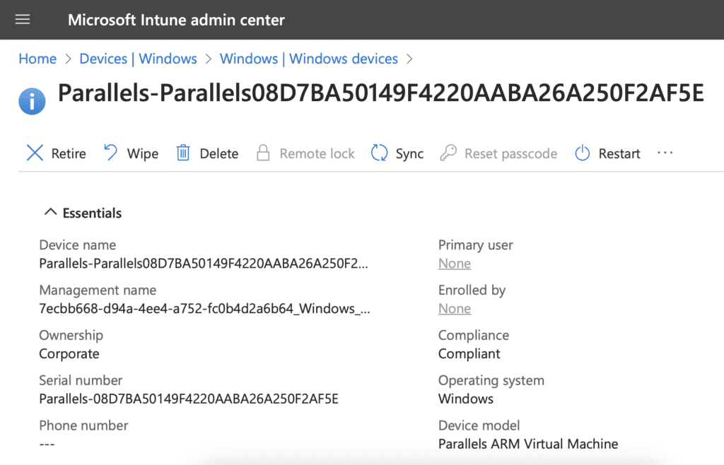
Task: Open Windows | Windows devices breadcrumb
Action: click(x=309, y=59)
